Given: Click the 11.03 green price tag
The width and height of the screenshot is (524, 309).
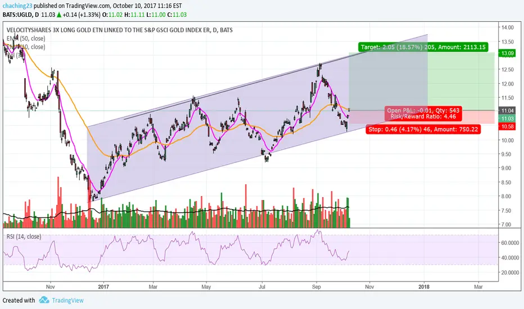Looking at the screenshot, I should 507,119.
